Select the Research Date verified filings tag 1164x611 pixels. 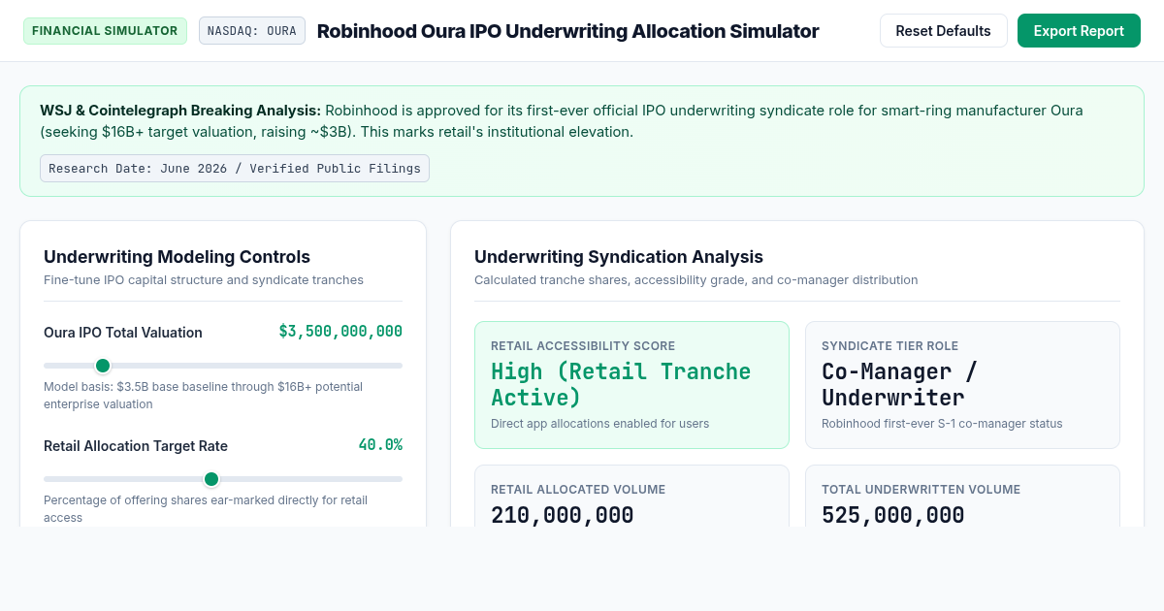pyautogui.click(x=235, y=169)
